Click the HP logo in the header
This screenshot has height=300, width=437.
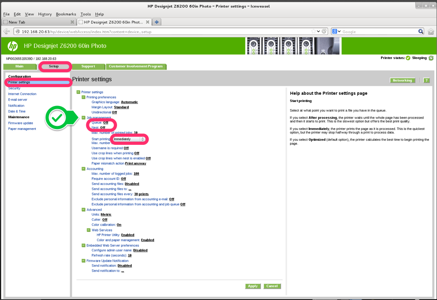[x=12, y=46]
